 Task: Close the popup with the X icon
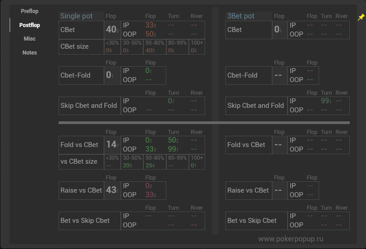(361, 7)
